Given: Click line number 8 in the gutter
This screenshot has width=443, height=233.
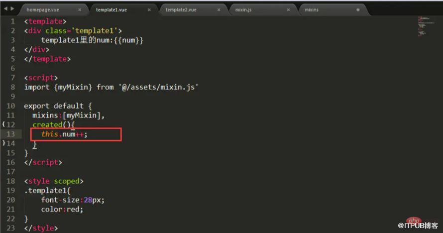Looking at the screenshot, I should click(13, 87).
